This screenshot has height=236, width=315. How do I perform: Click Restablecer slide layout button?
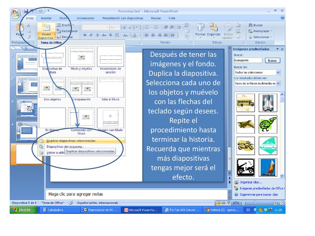pos(67,31)
